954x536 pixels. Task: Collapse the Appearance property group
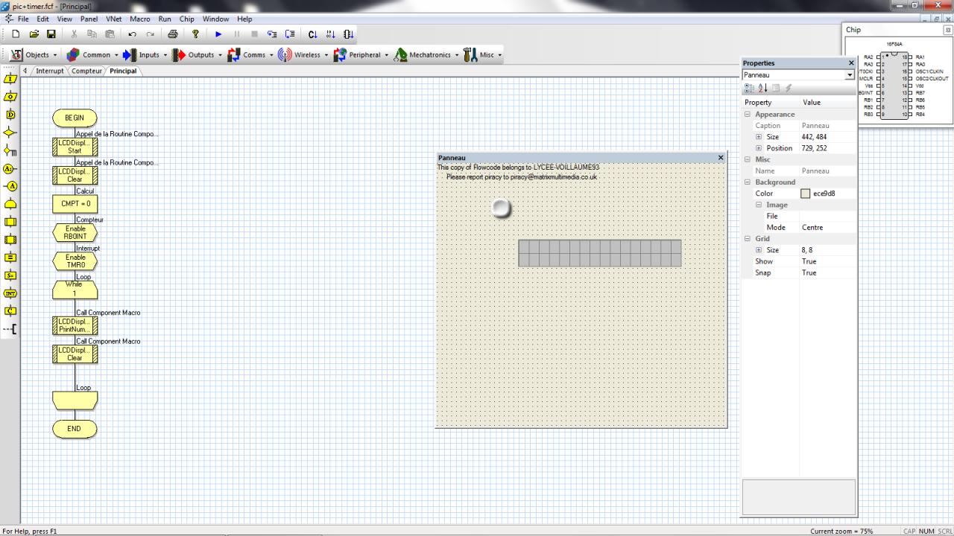click(748, 115)
